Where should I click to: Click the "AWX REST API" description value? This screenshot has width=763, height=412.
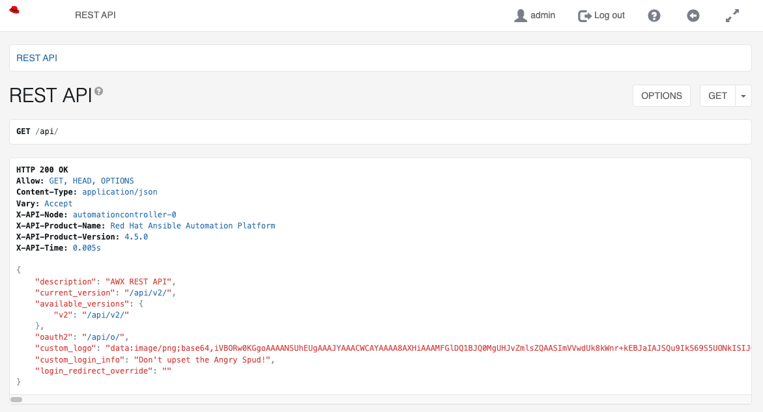[139, 281]
